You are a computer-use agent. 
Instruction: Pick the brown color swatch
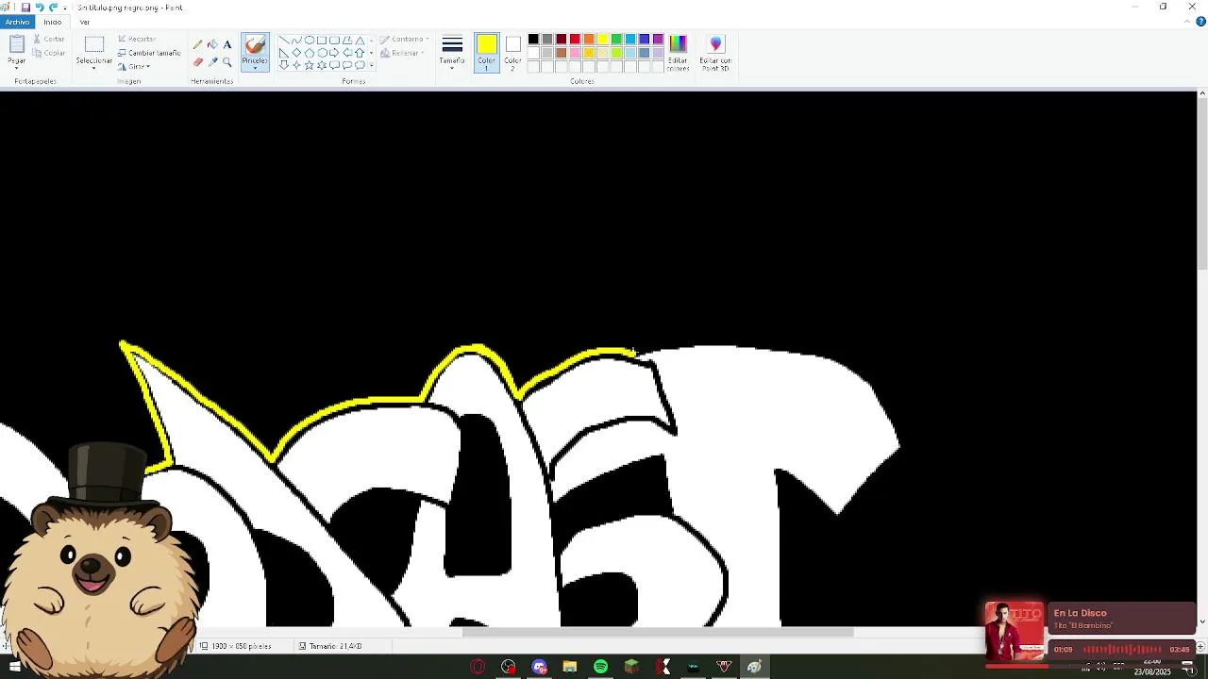pos(562,53)
